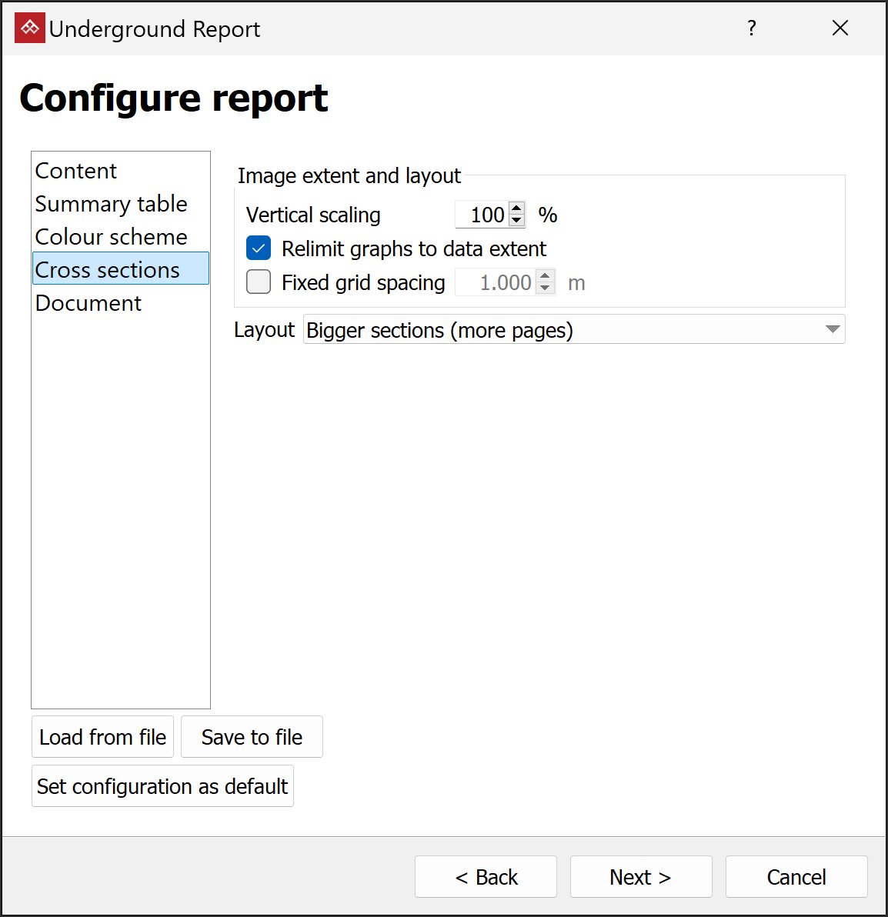Switch to the Document section

[88, 303]
